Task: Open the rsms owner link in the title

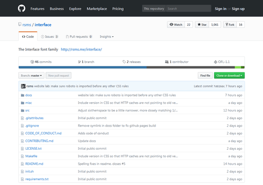Action: pyautogui.click(x=27, y=25)
